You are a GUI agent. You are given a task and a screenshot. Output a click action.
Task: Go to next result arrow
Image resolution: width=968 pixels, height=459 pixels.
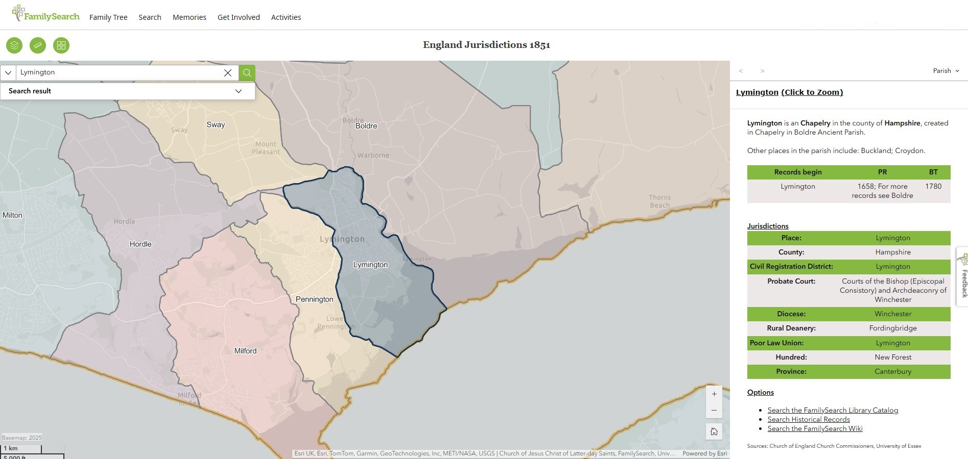762,71
